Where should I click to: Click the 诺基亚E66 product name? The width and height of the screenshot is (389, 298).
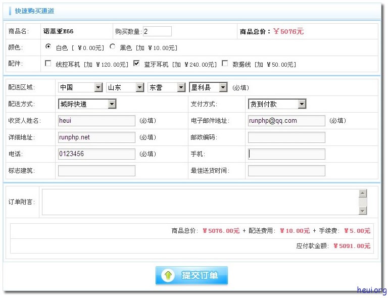click(x=58, y=31)
